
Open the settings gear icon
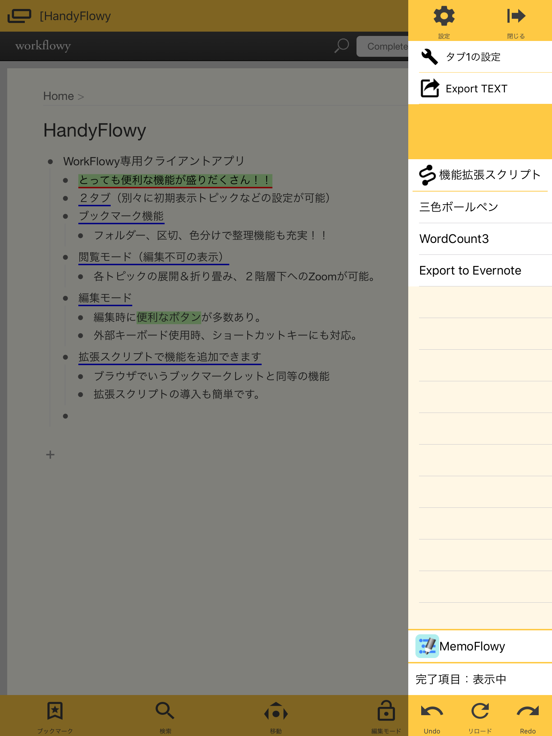coord(444,16)
